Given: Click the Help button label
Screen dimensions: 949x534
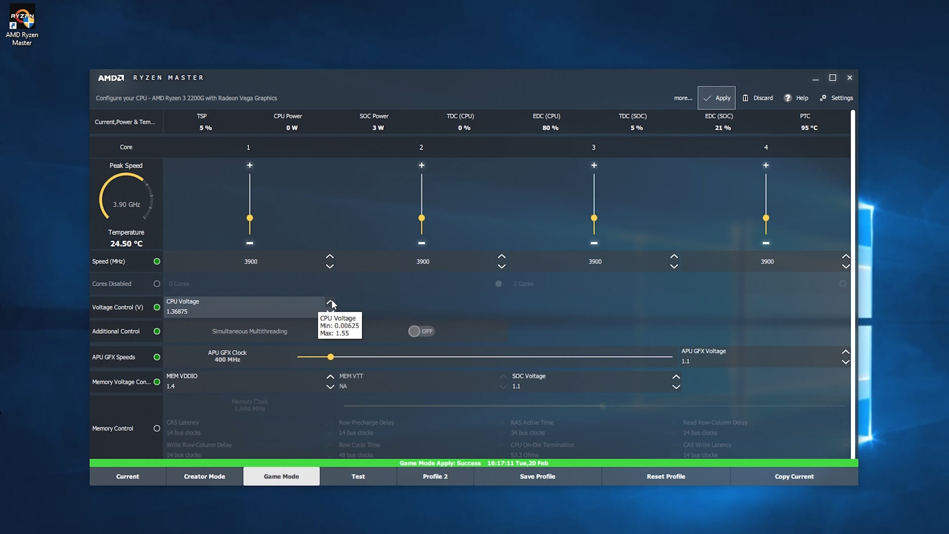Looking at the screenshot, I should 802,98.
